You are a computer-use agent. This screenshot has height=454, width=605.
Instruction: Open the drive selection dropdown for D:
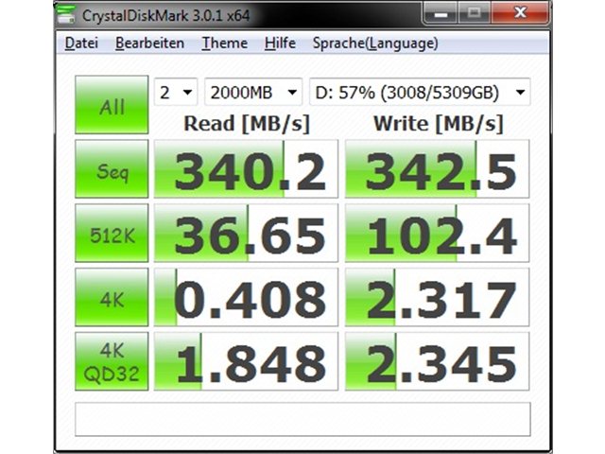click(420, 92)
